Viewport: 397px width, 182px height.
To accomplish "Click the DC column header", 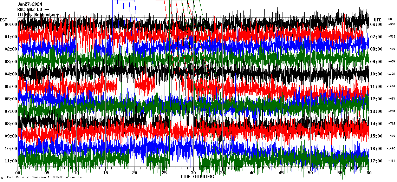I will click(x=390, y=19).
